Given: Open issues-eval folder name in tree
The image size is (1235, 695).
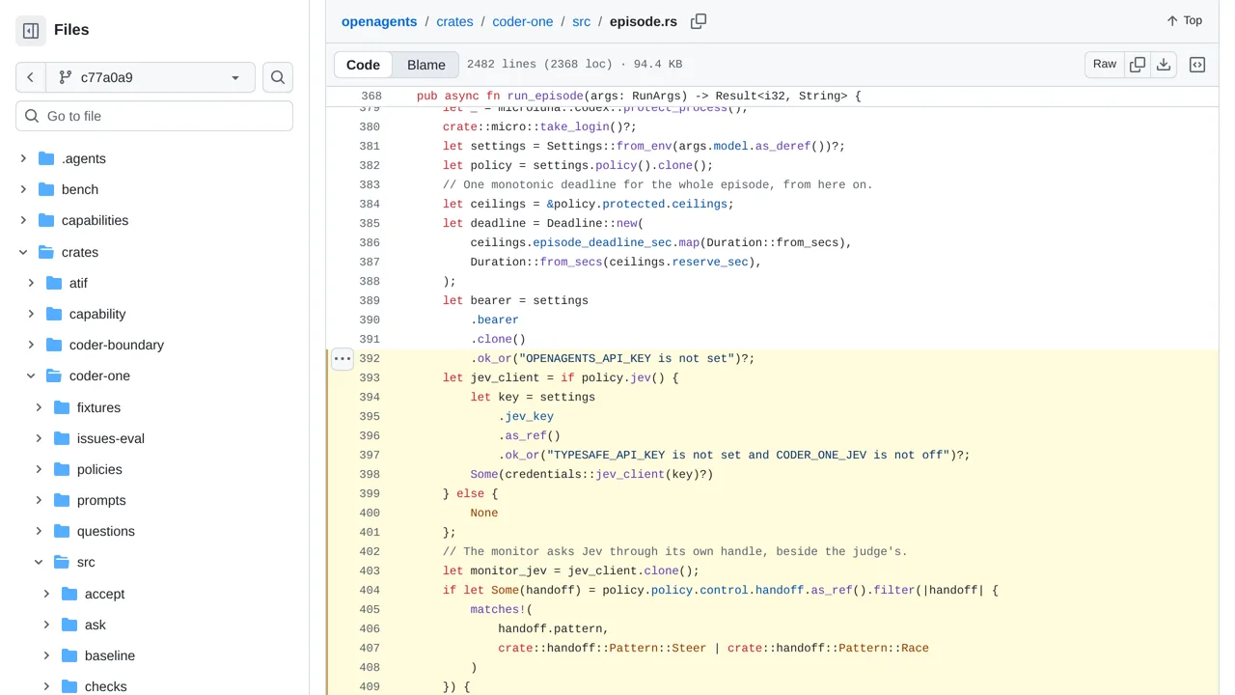Looking at the screenshot, I should coord(111,438).
